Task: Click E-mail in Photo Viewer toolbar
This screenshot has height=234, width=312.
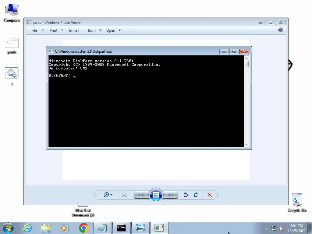Action: (x=74, y=30)
